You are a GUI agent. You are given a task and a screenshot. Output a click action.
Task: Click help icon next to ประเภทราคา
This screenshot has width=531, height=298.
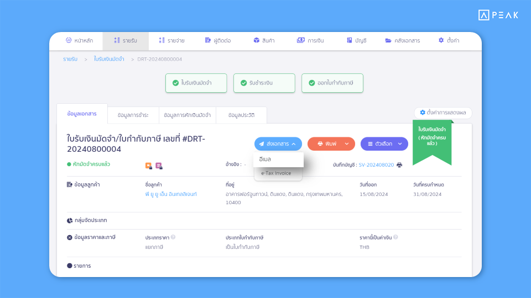click(173, 237)
